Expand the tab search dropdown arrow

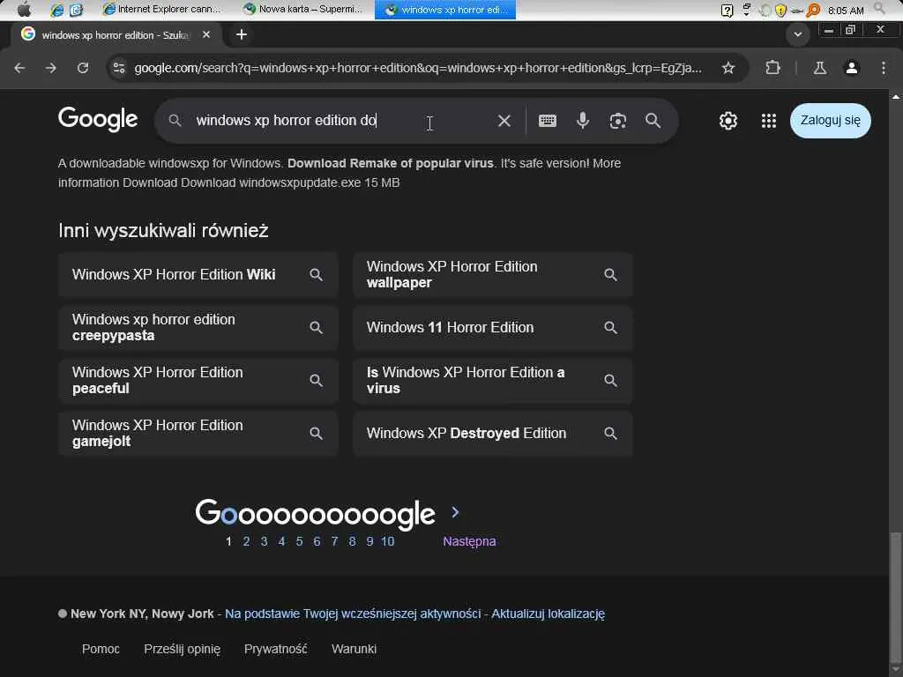tap(797, 34)
